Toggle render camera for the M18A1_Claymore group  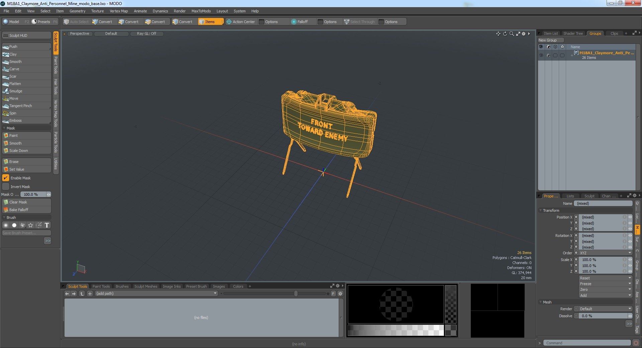[548, 55]
